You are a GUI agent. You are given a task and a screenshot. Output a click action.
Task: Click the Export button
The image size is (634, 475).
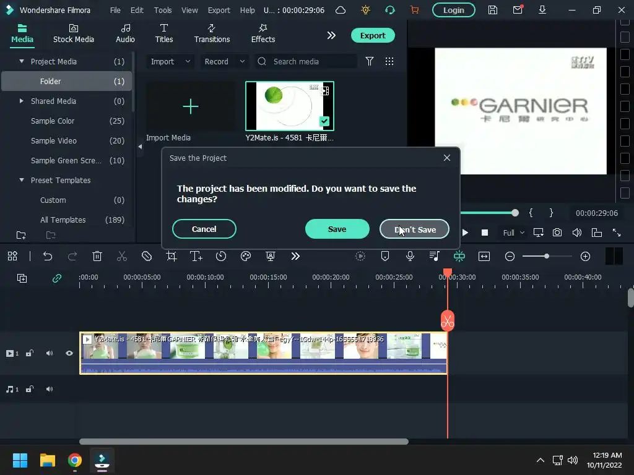(x=372, y=35)
